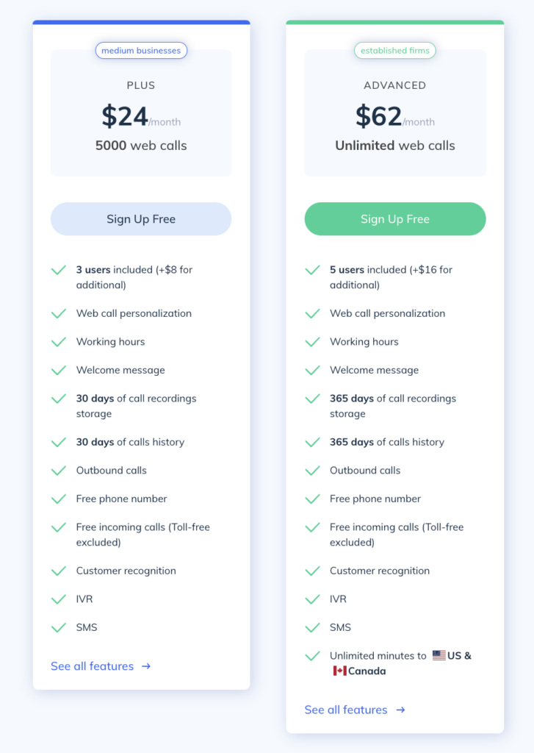Click the checkmark beside Unlimited minutes
The image size is (534, 753).
[312, 656]
